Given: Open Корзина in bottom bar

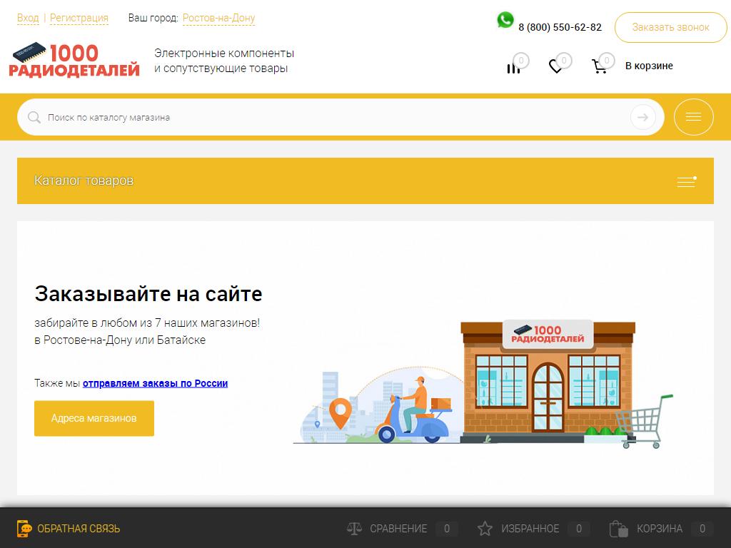Looking at the screenshot, I should [659, 529].
